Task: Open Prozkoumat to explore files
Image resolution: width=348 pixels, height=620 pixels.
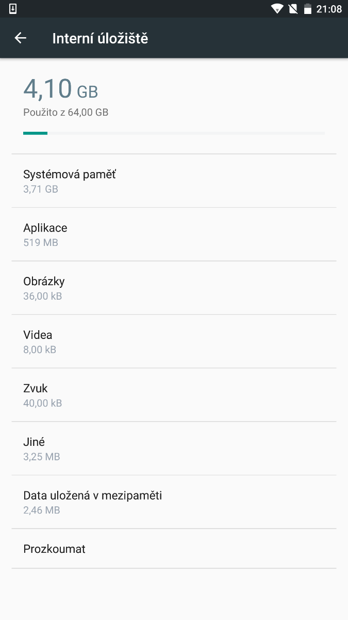Action: point(174,549)
